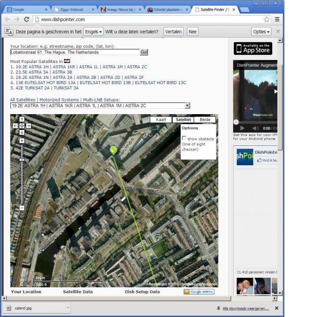Open the 19.2E ASTRA 1H satellite link
The height and width of the screenshot is (317, 317).
pos(32,67)
